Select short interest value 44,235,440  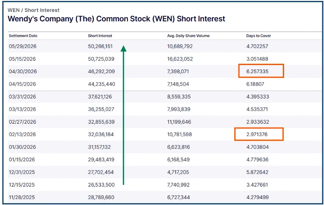[x=101, y=84]
